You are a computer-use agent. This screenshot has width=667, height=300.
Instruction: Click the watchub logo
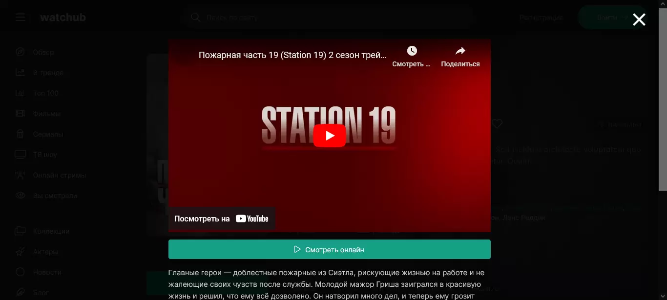pos(63,18)
